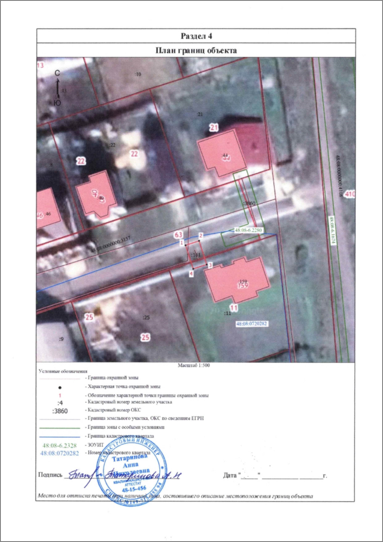This screenshot has width=383, height=542.
Task: Select the pink building numbered 159
Action: (x=238, y=281)
